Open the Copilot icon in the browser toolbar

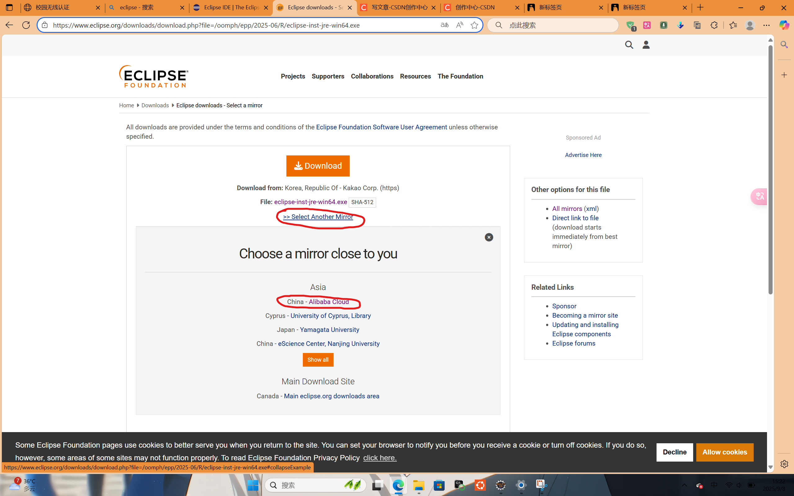[x=784, y=25]
